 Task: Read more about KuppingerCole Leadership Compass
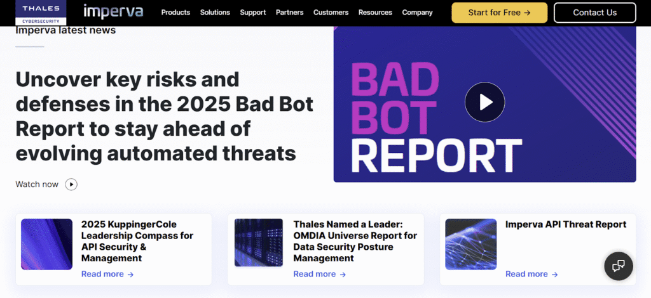pos(107,274)
